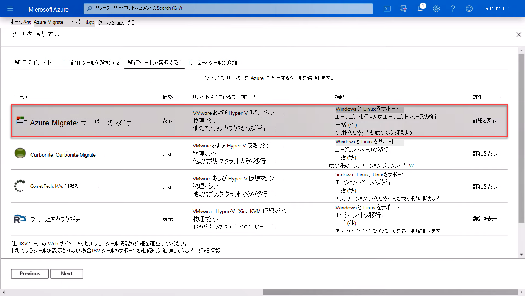Open portal settings gear
The height and width of the screenshot is (296, 525).
pos(436,9)
